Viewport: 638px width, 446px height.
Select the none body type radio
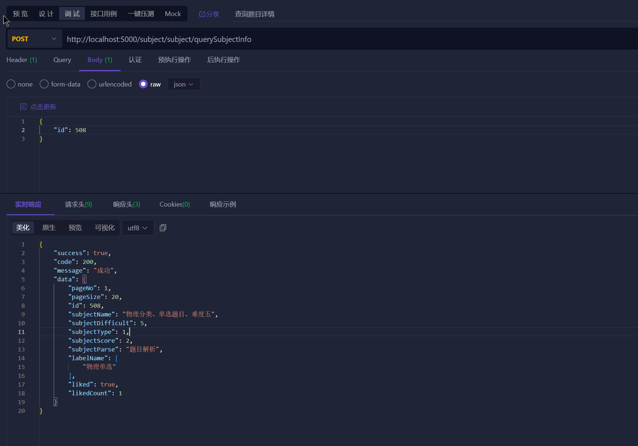[11, 84]
